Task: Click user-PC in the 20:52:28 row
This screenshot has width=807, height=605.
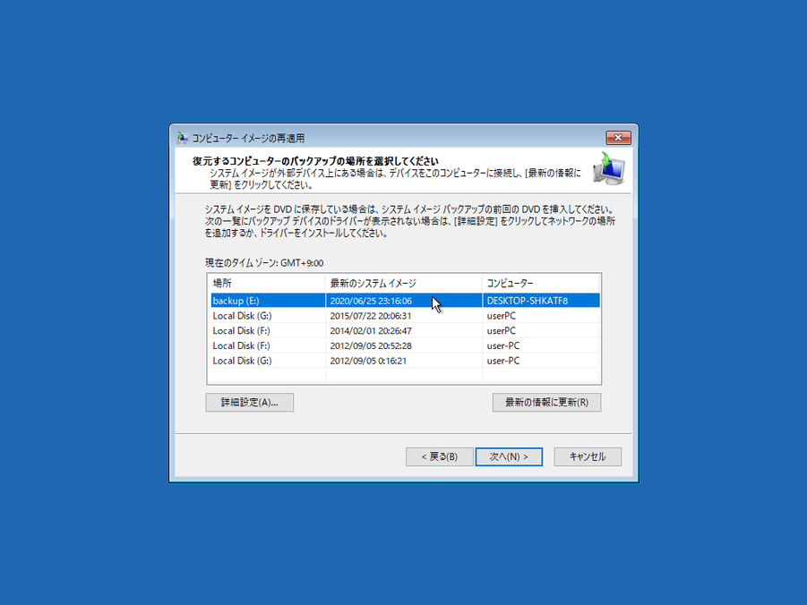Action: pyautogui.click(x=503, y=345)
